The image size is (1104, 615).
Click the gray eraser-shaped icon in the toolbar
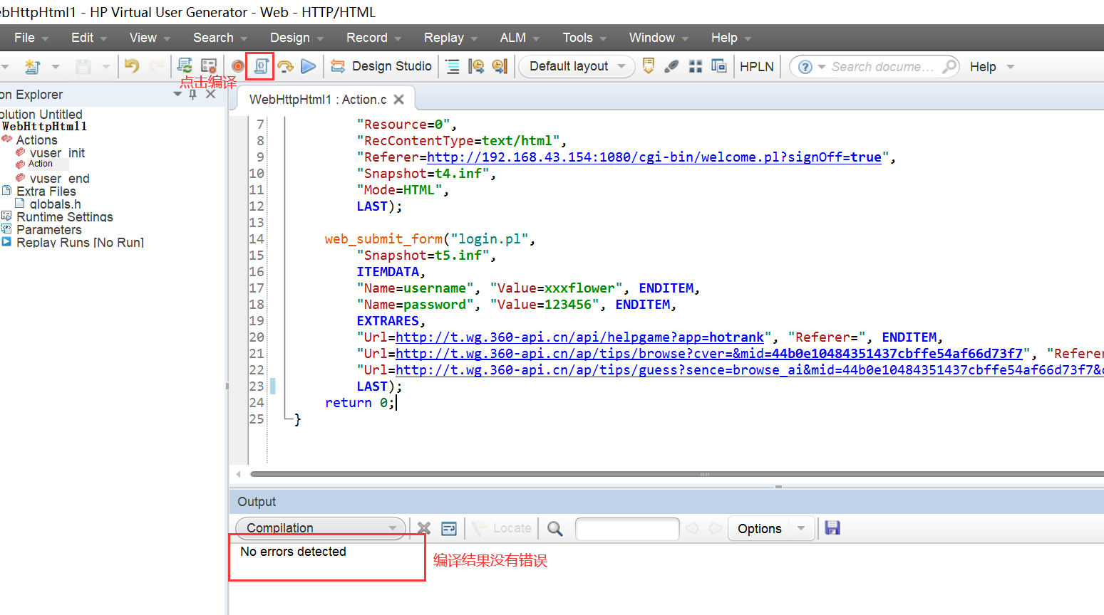pyautogui.click(x=671, y=66)
